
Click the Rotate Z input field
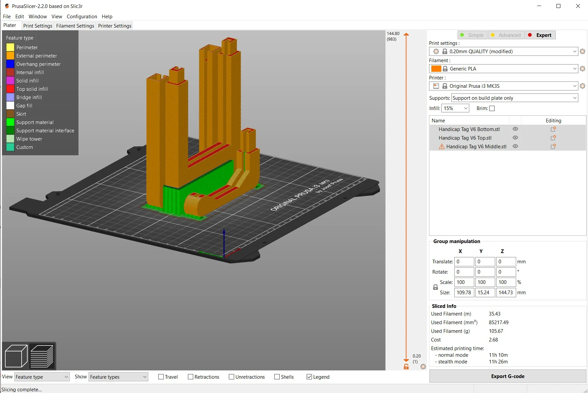506,272
